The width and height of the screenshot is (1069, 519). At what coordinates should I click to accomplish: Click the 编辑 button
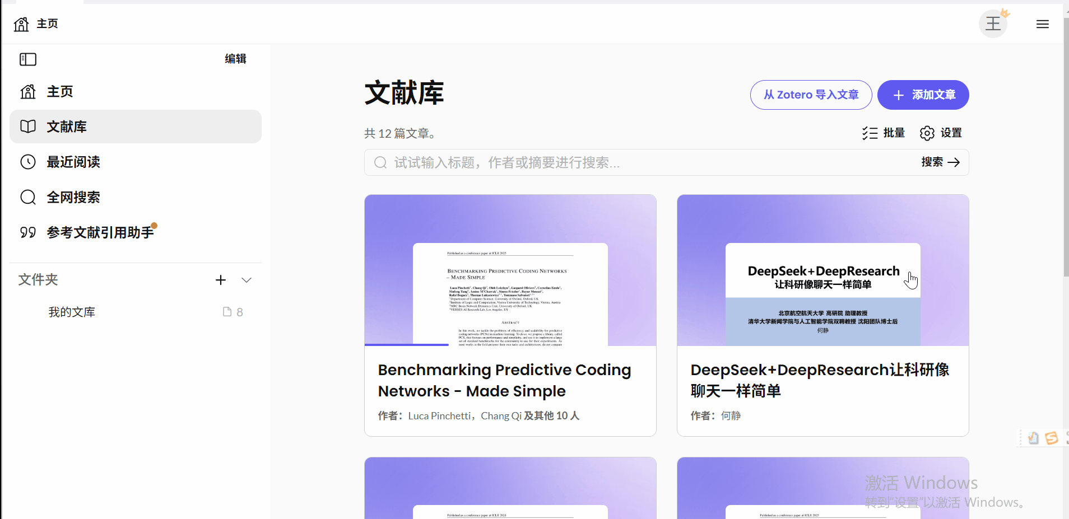click(235, 58)
